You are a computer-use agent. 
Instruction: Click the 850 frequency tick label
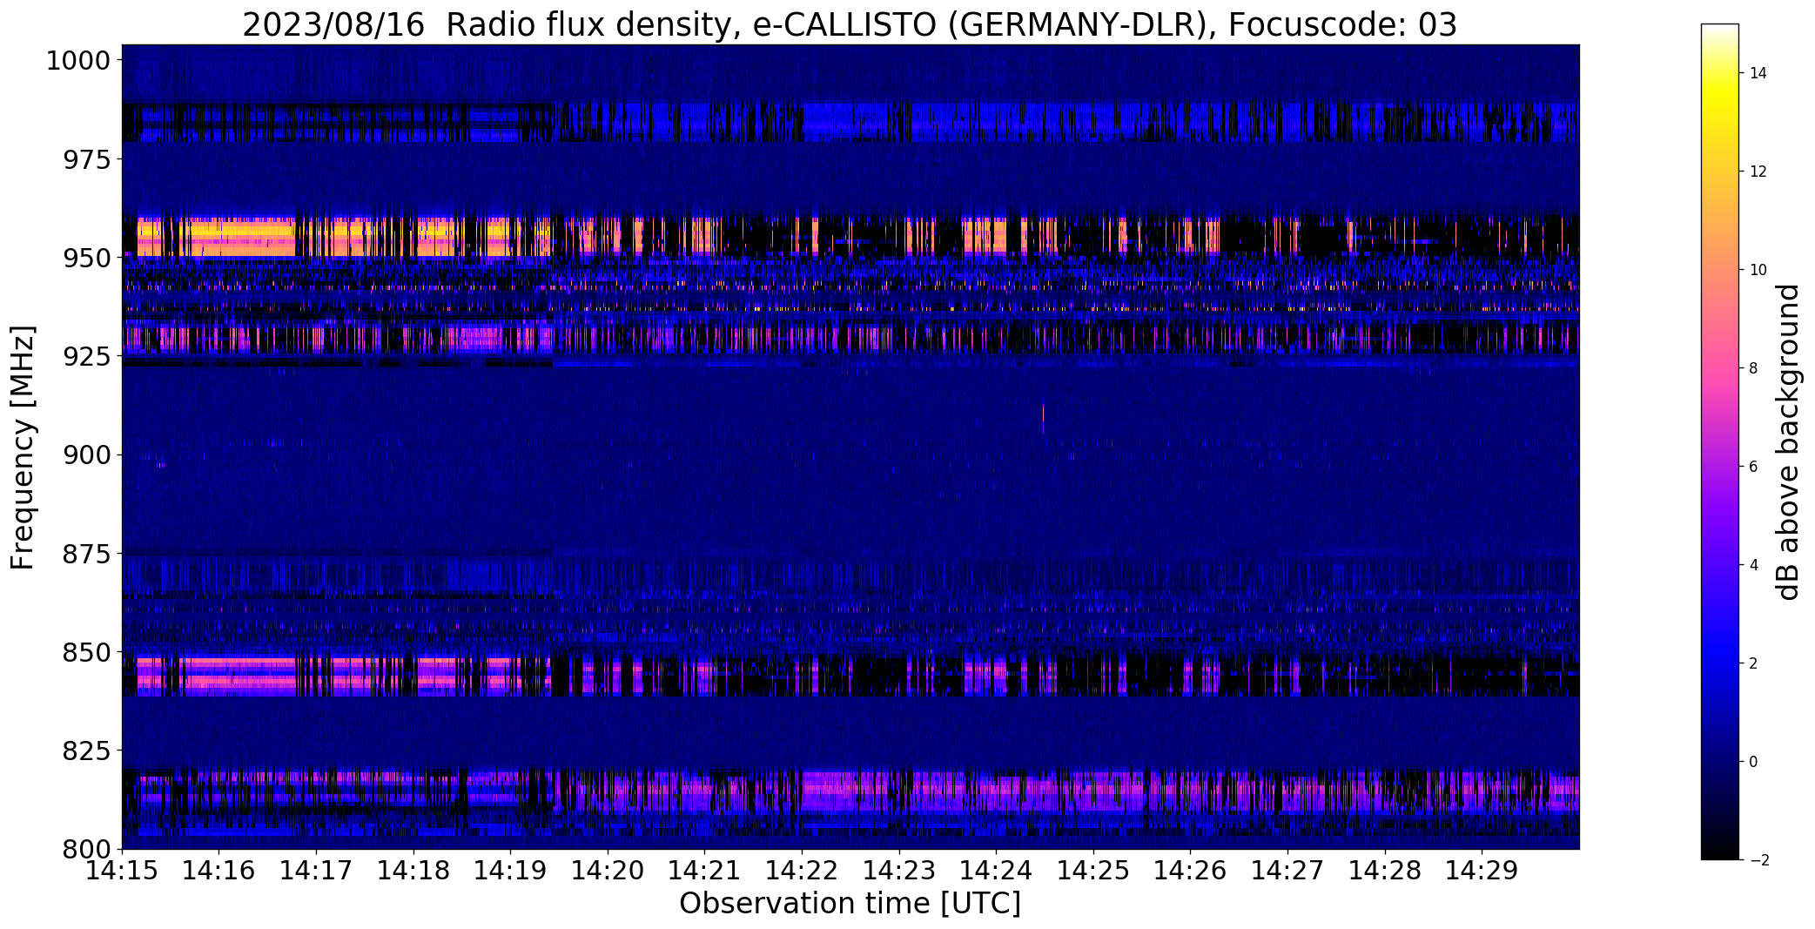click(x=87, y=652)
